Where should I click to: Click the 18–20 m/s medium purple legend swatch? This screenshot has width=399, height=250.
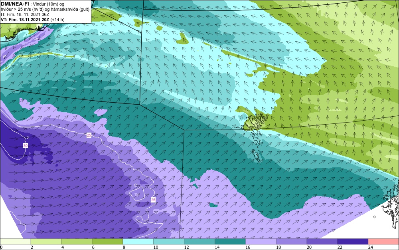291,242
